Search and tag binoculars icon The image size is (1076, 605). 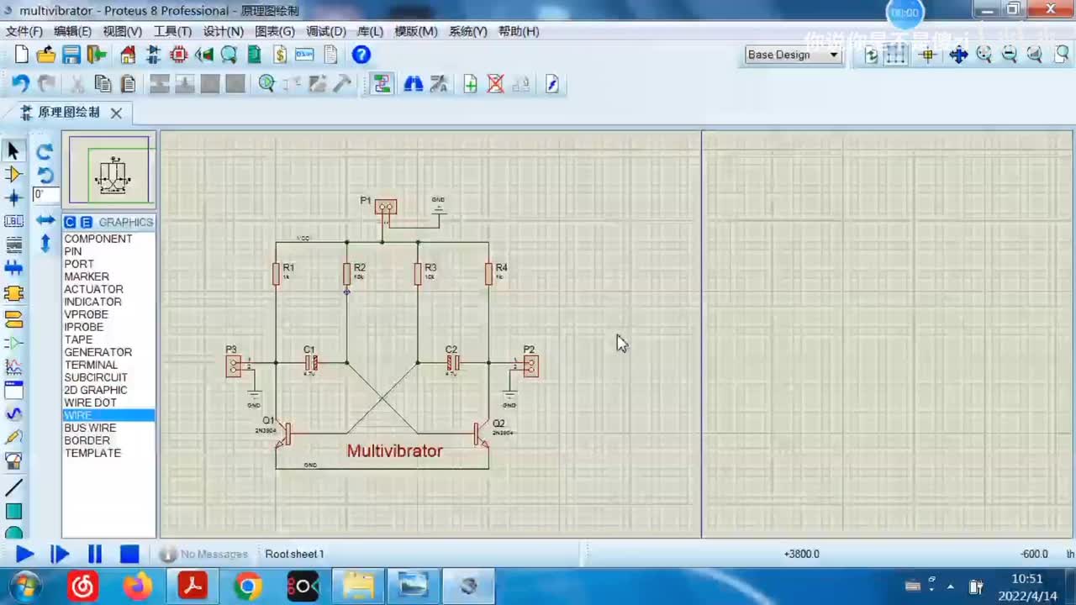click(413, 84)
